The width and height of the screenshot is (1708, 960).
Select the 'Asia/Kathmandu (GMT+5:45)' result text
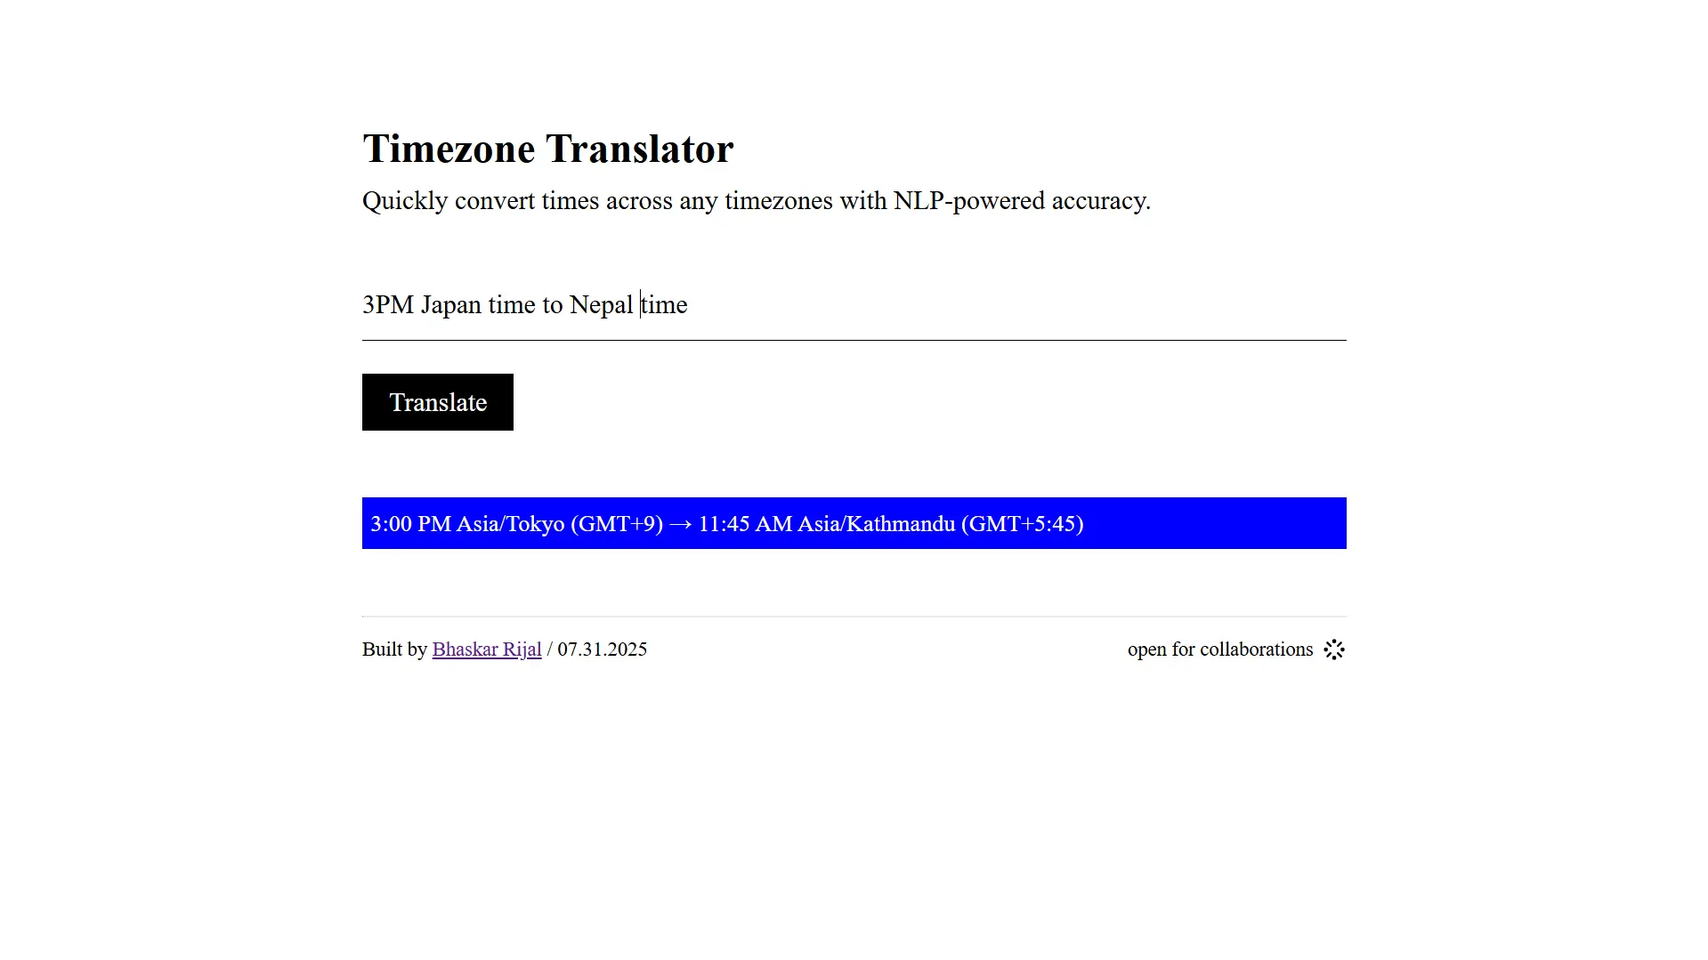[942, 524]
